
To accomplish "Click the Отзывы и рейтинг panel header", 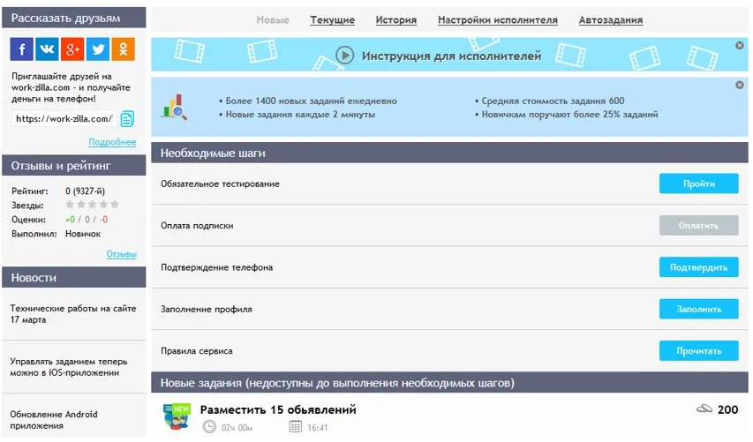I will (74, 166).
